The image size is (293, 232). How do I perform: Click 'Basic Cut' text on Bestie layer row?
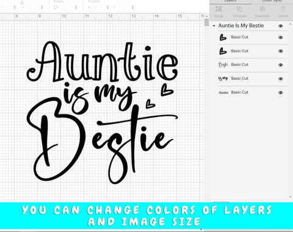240,65
